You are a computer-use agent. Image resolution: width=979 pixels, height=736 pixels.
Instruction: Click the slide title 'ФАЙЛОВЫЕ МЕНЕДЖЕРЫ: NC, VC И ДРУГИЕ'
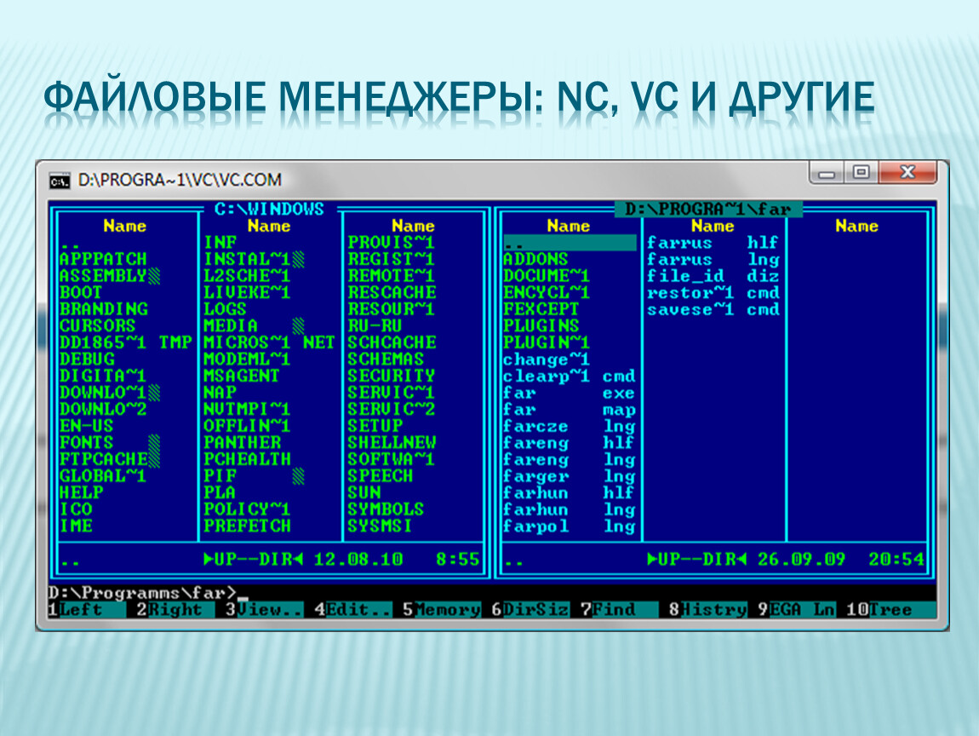459,99
